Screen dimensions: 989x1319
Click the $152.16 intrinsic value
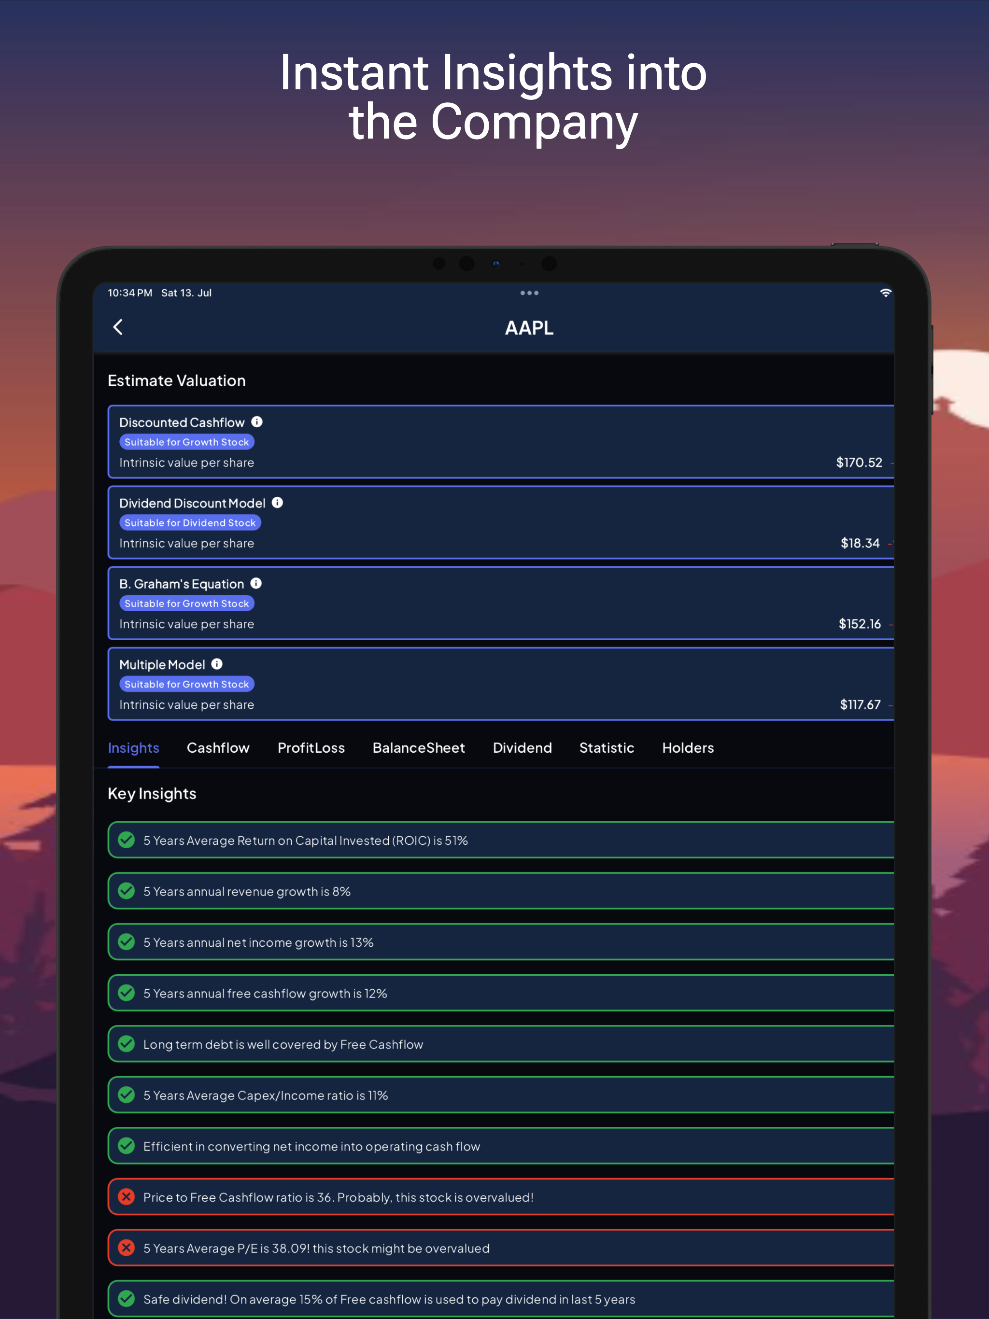[x=860, y=624]
